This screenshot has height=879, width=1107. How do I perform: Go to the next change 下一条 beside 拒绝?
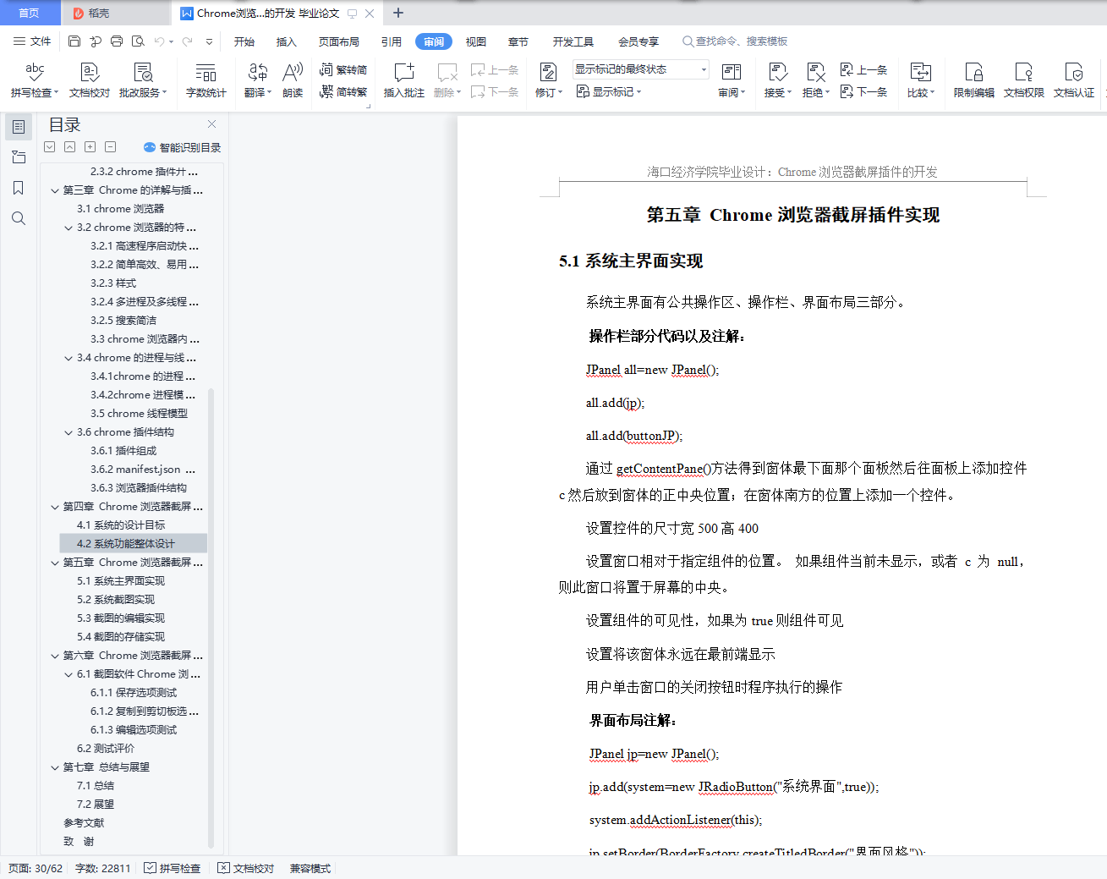863,91
